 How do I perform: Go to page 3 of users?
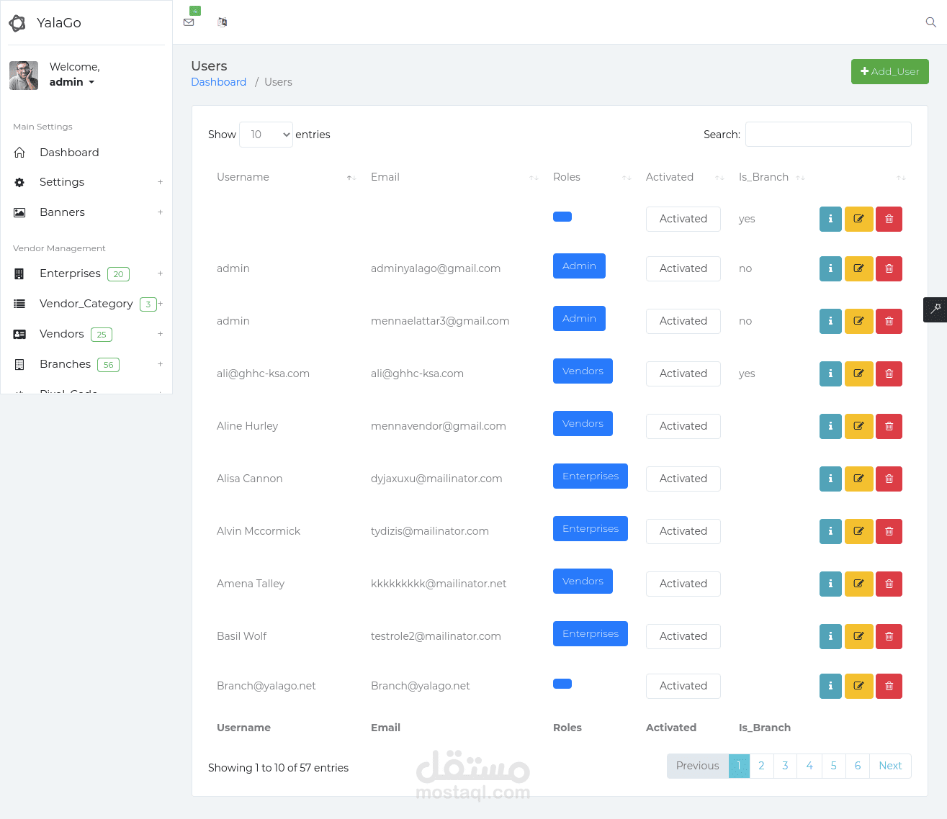(x=785, y=766)
